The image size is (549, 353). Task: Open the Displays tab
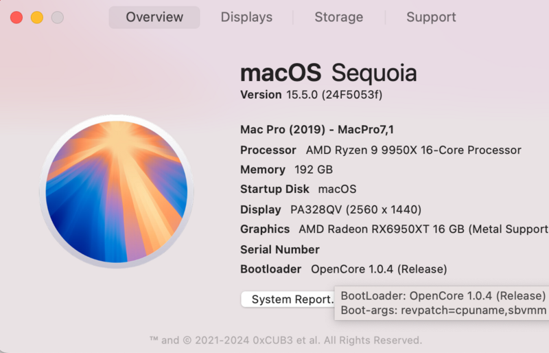246,17
